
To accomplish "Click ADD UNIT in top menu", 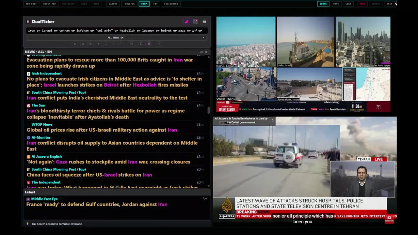I will tap(31, 4).
